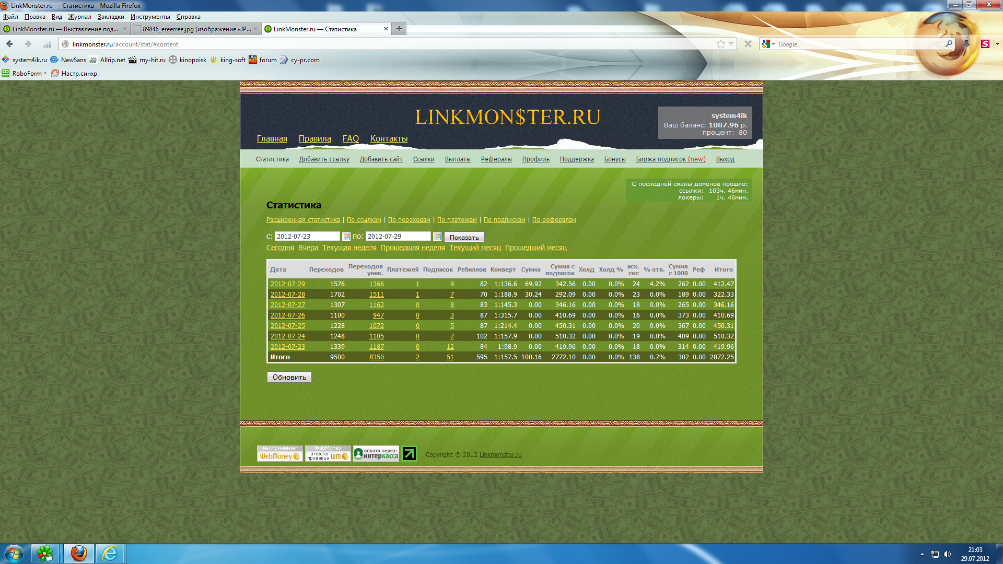Click the WebMoney accepted badge in the footer
The width and height of the screenshot is (1003, 564).
coord(280,453)
